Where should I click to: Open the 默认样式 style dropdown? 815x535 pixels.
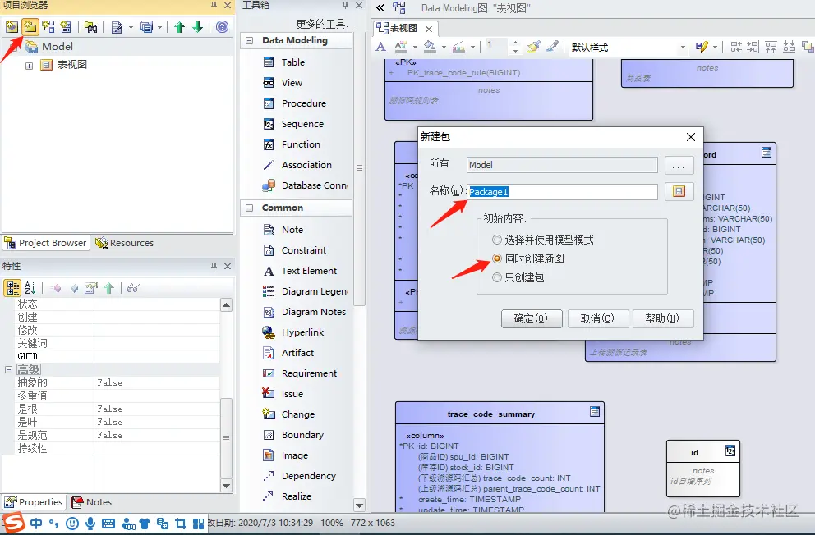tap(683, 48)
